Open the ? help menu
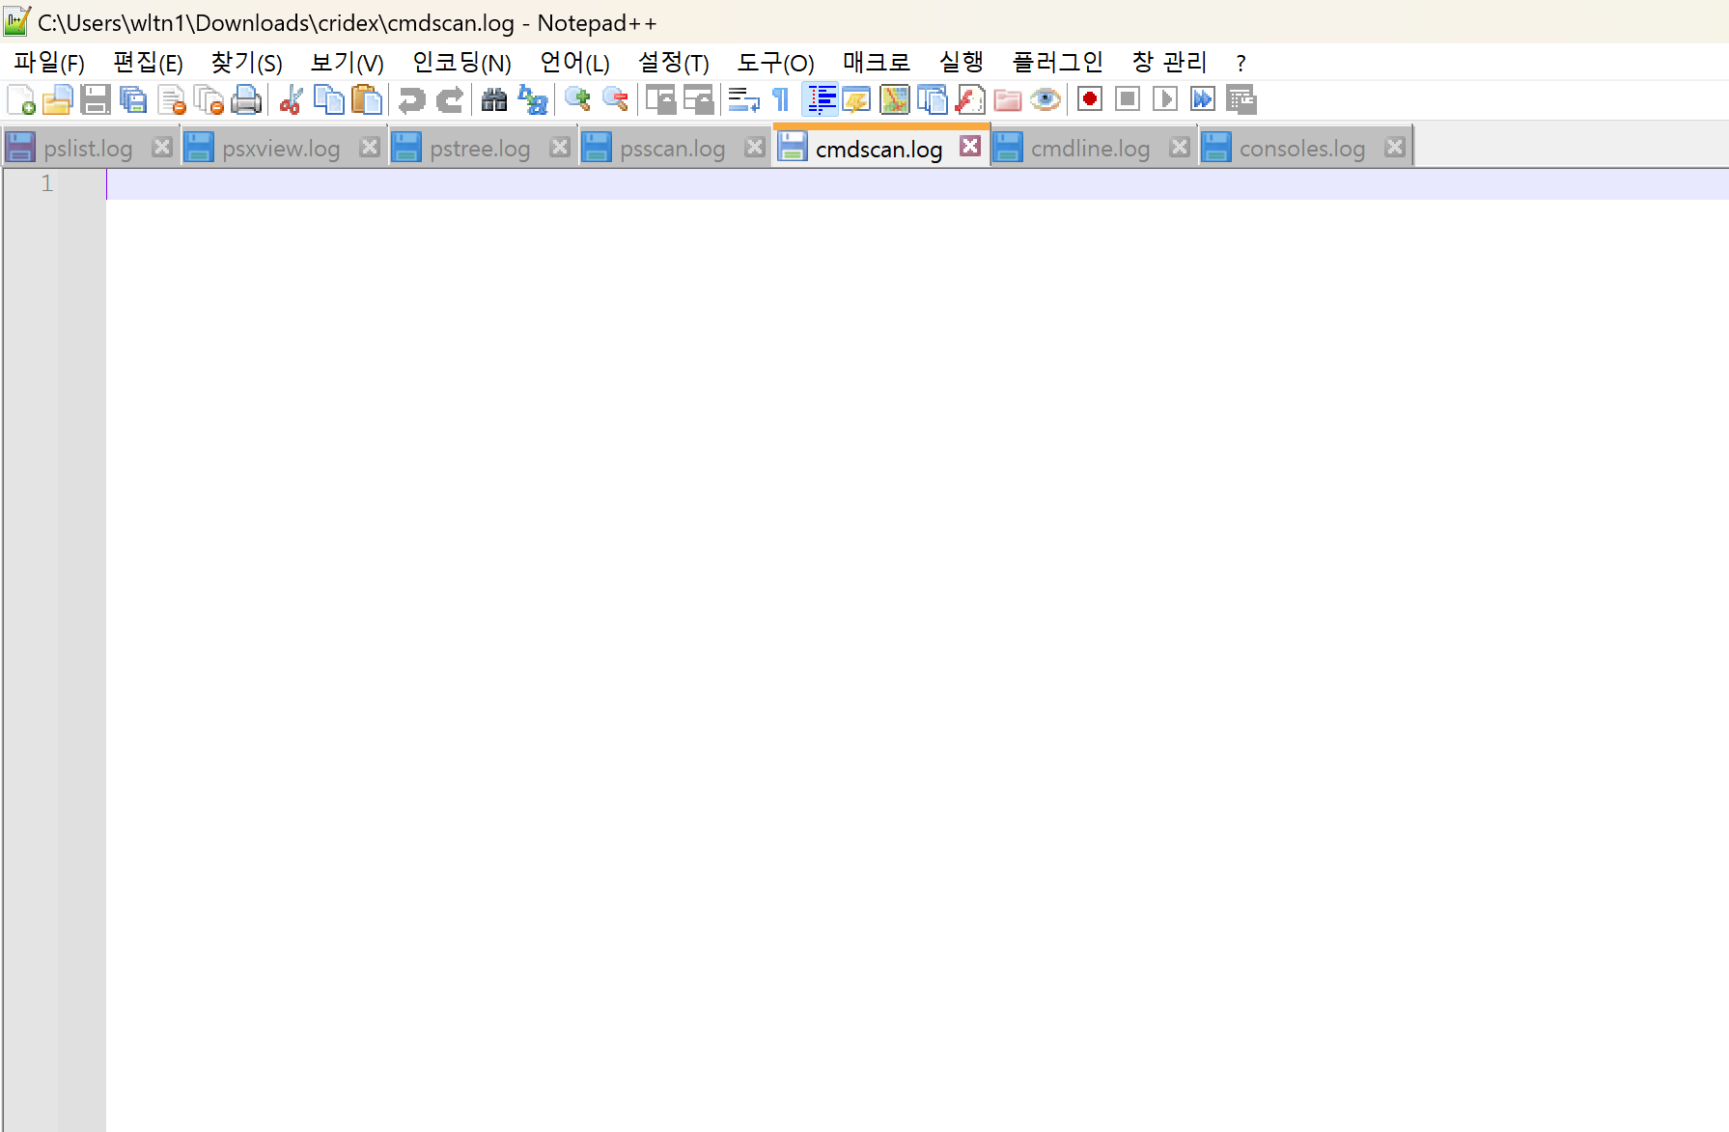 pyautogui.click(x=1241, y=63)
